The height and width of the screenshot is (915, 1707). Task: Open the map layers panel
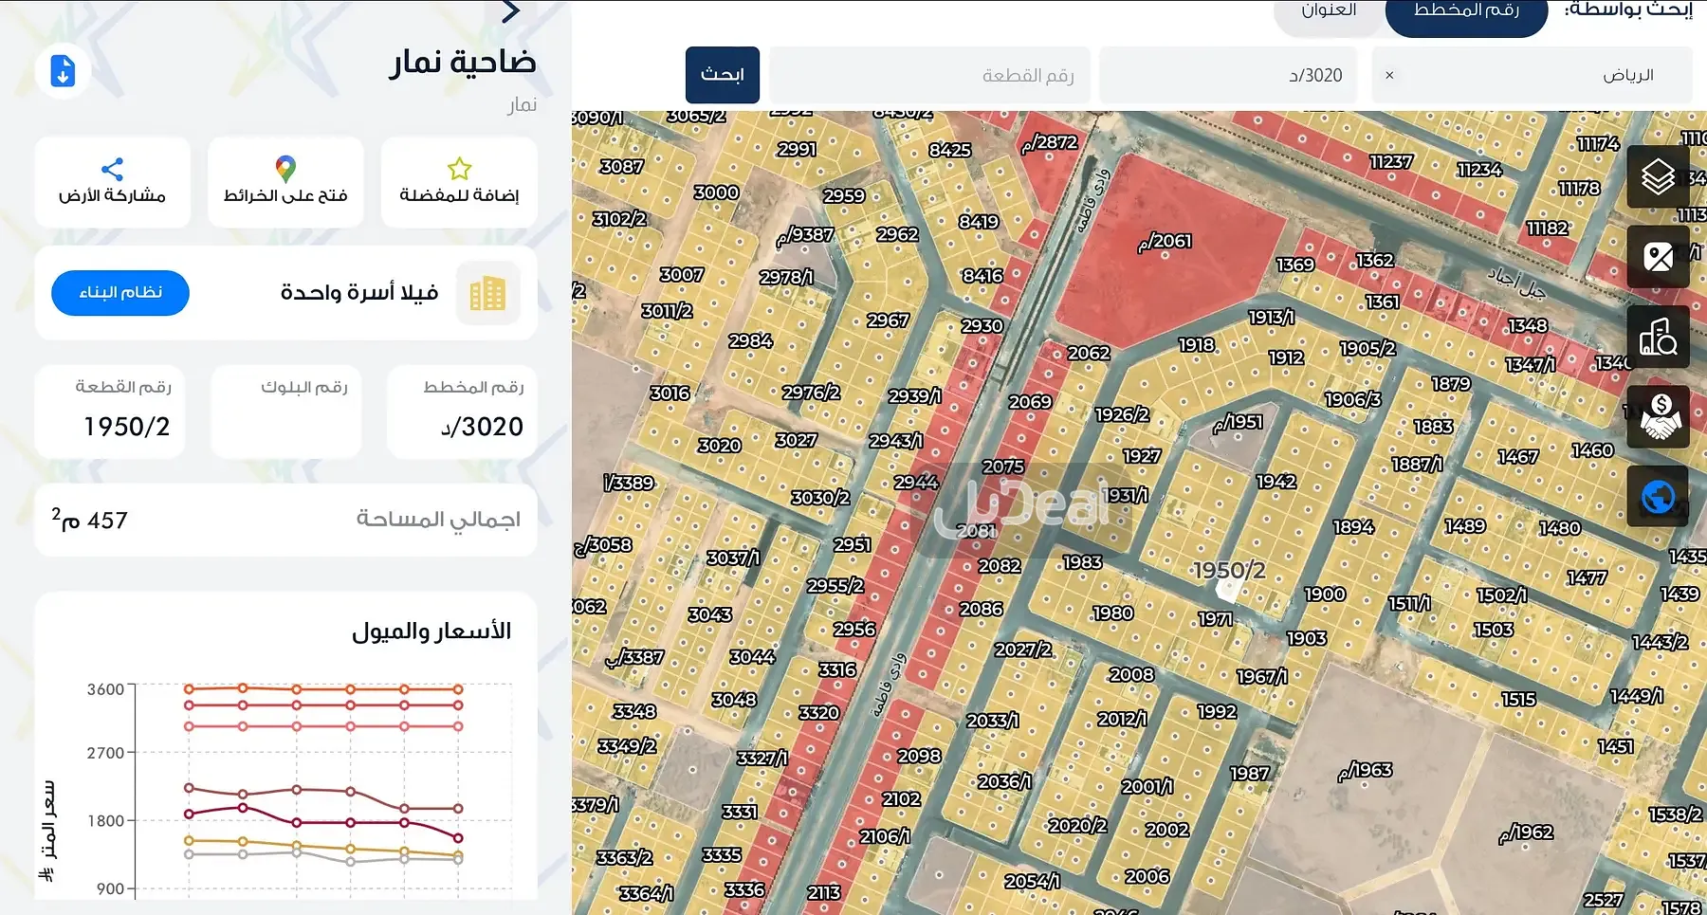[1658, 177]
